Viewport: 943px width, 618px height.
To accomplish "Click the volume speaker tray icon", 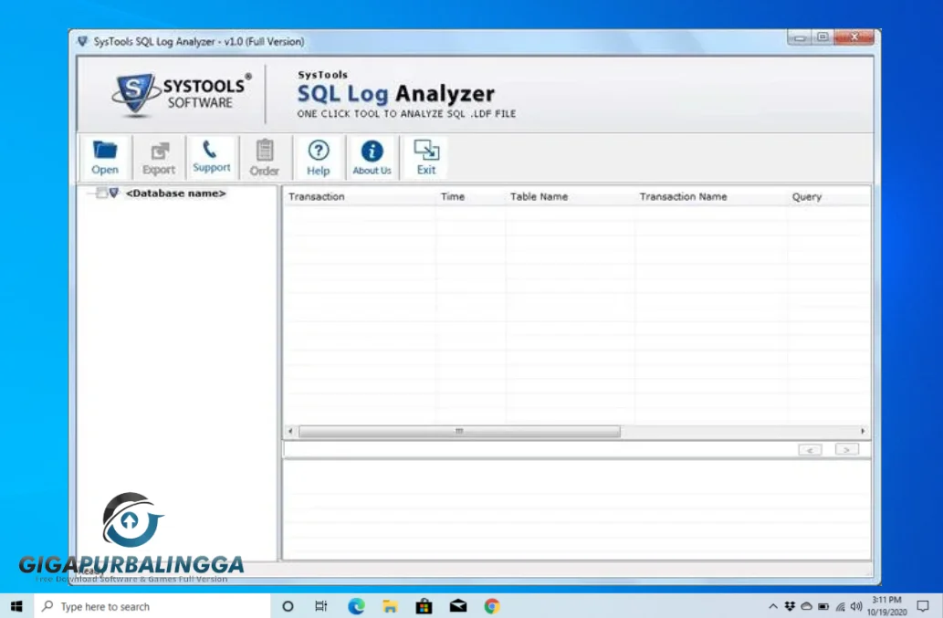I will [856, 606].
